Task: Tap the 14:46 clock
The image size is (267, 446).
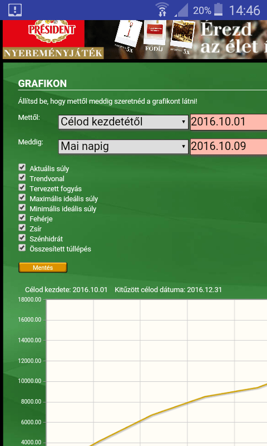Action: tap(244, 11)
